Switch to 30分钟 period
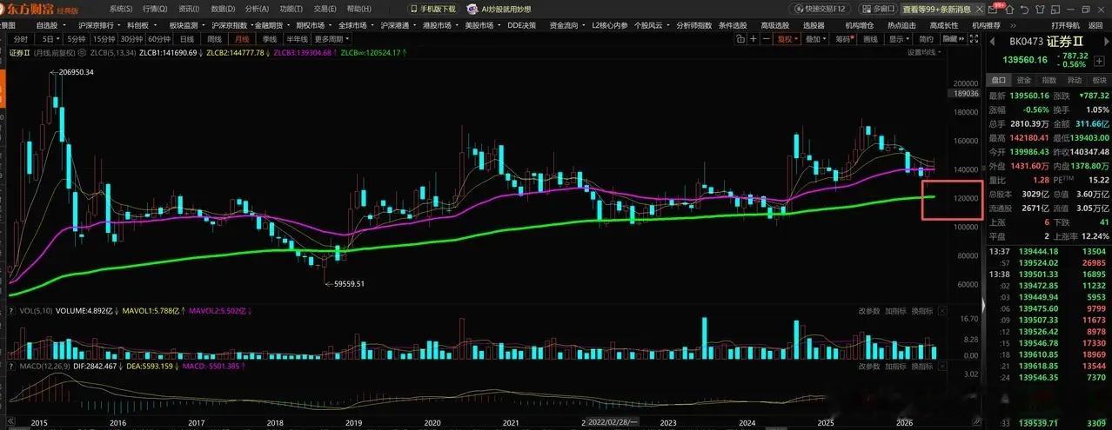This screenshot has width=1112, height=430. click(x=131, y=39)
